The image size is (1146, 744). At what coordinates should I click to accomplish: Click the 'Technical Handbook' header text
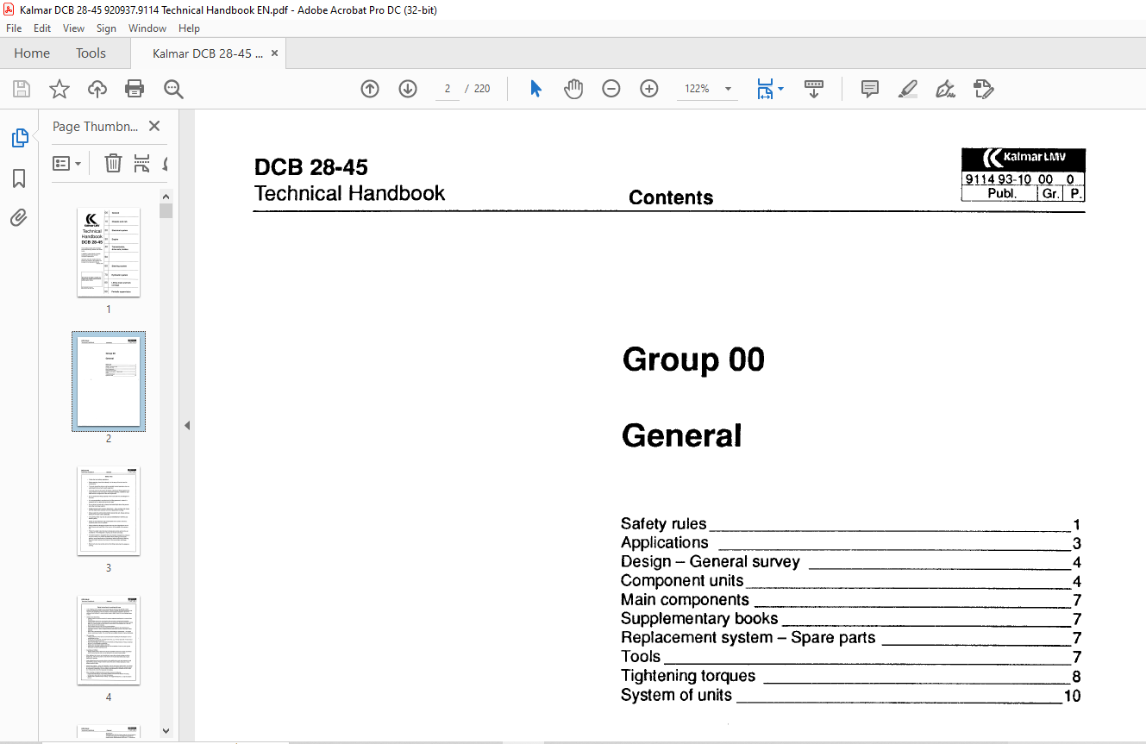349,193
